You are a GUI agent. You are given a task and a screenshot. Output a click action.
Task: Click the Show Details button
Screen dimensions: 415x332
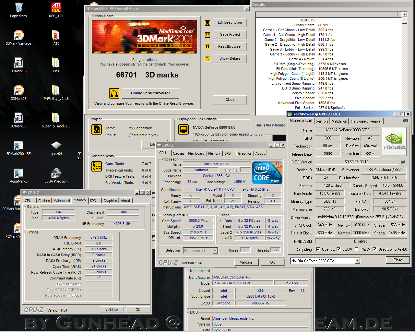230,59
